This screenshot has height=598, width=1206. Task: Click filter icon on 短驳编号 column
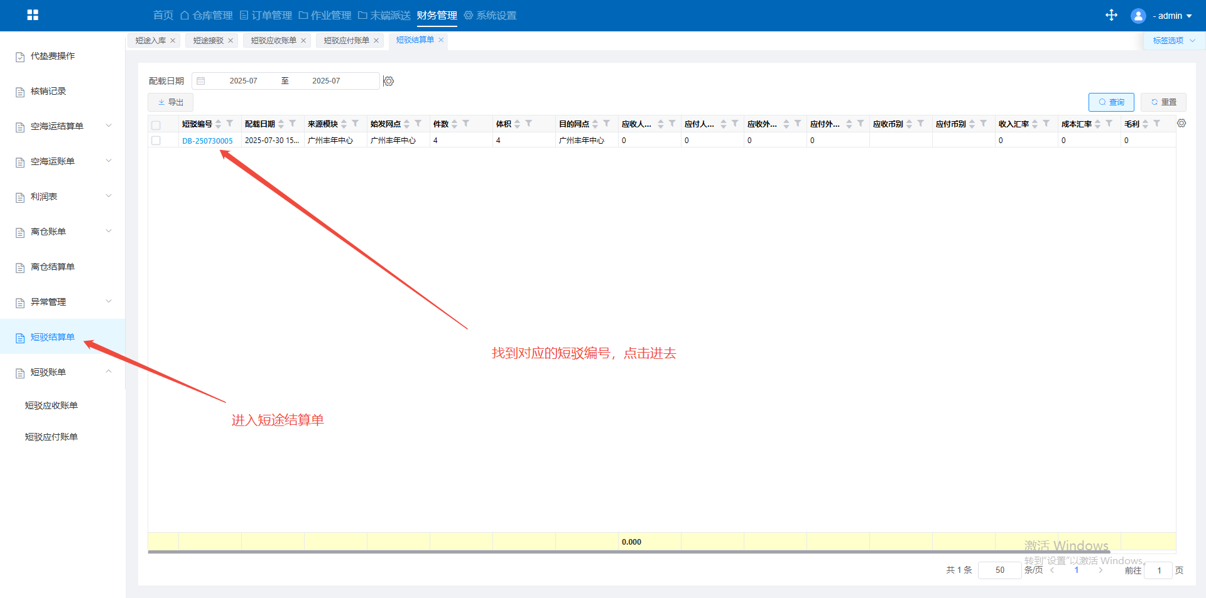[230, 124]
